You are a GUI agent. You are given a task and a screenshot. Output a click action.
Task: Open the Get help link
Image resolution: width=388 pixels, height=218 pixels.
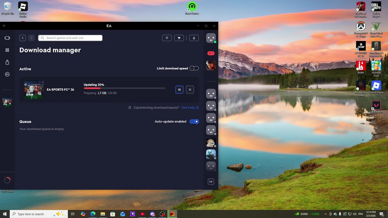[x=190, y=107]
